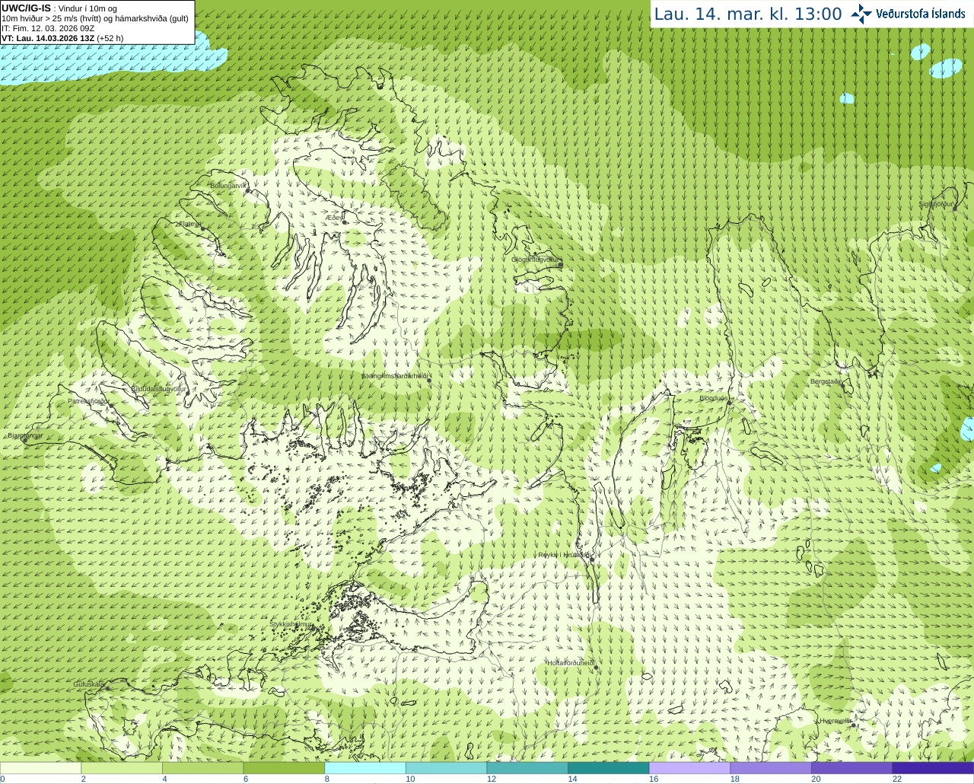The height and width of the screenshot is (784, 974).
Task: Select the 10–12 m/s turquoise legend swatch
Action: pyautogui.click(x=446, y=768)
